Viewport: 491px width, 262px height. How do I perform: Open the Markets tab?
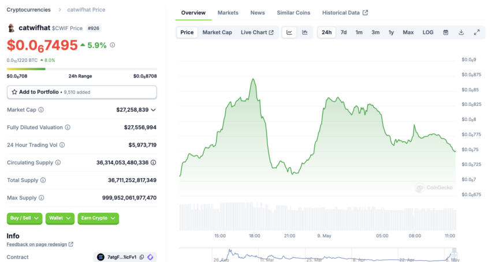point(228,13)
